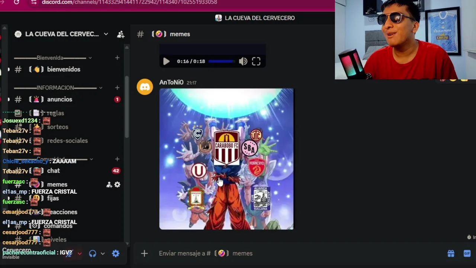Mute the video volume speaker icon

pos(243,61)
